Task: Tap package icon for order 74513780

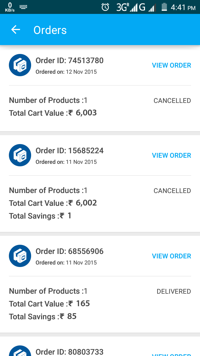Action: tap(20, 65)
